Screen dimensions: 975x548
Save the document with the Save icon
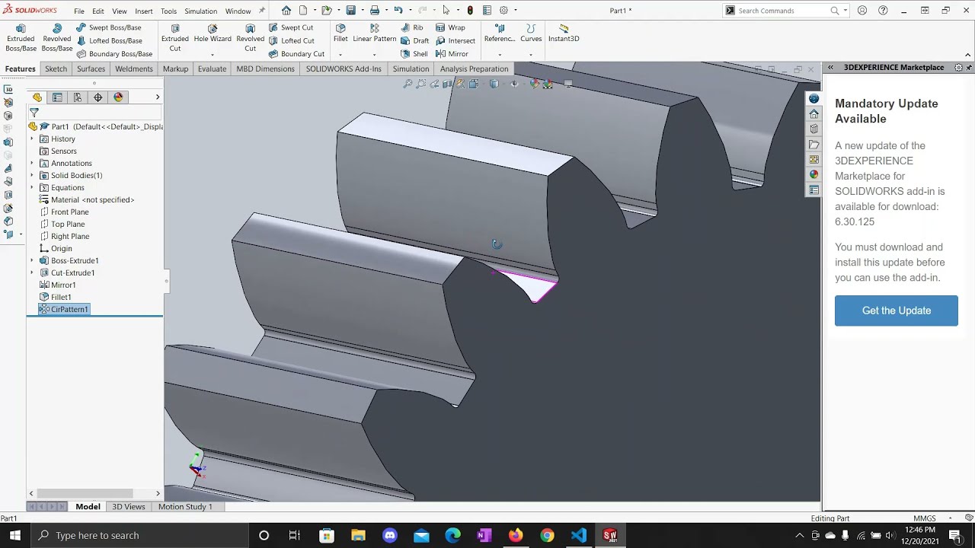pos(351,11)
